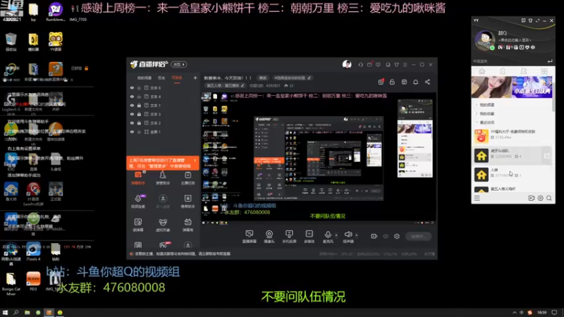Open Bongo Cat Mver desktop icon
564x317 pixels.
click(x=11, y=285)
